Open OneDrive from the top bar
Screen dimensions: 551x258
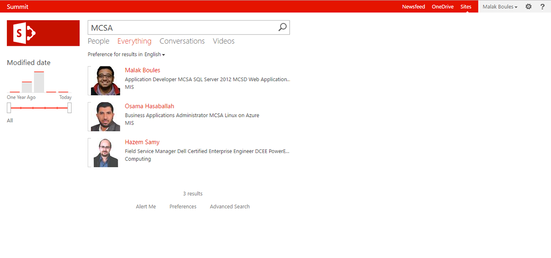(x=443, y=6)
